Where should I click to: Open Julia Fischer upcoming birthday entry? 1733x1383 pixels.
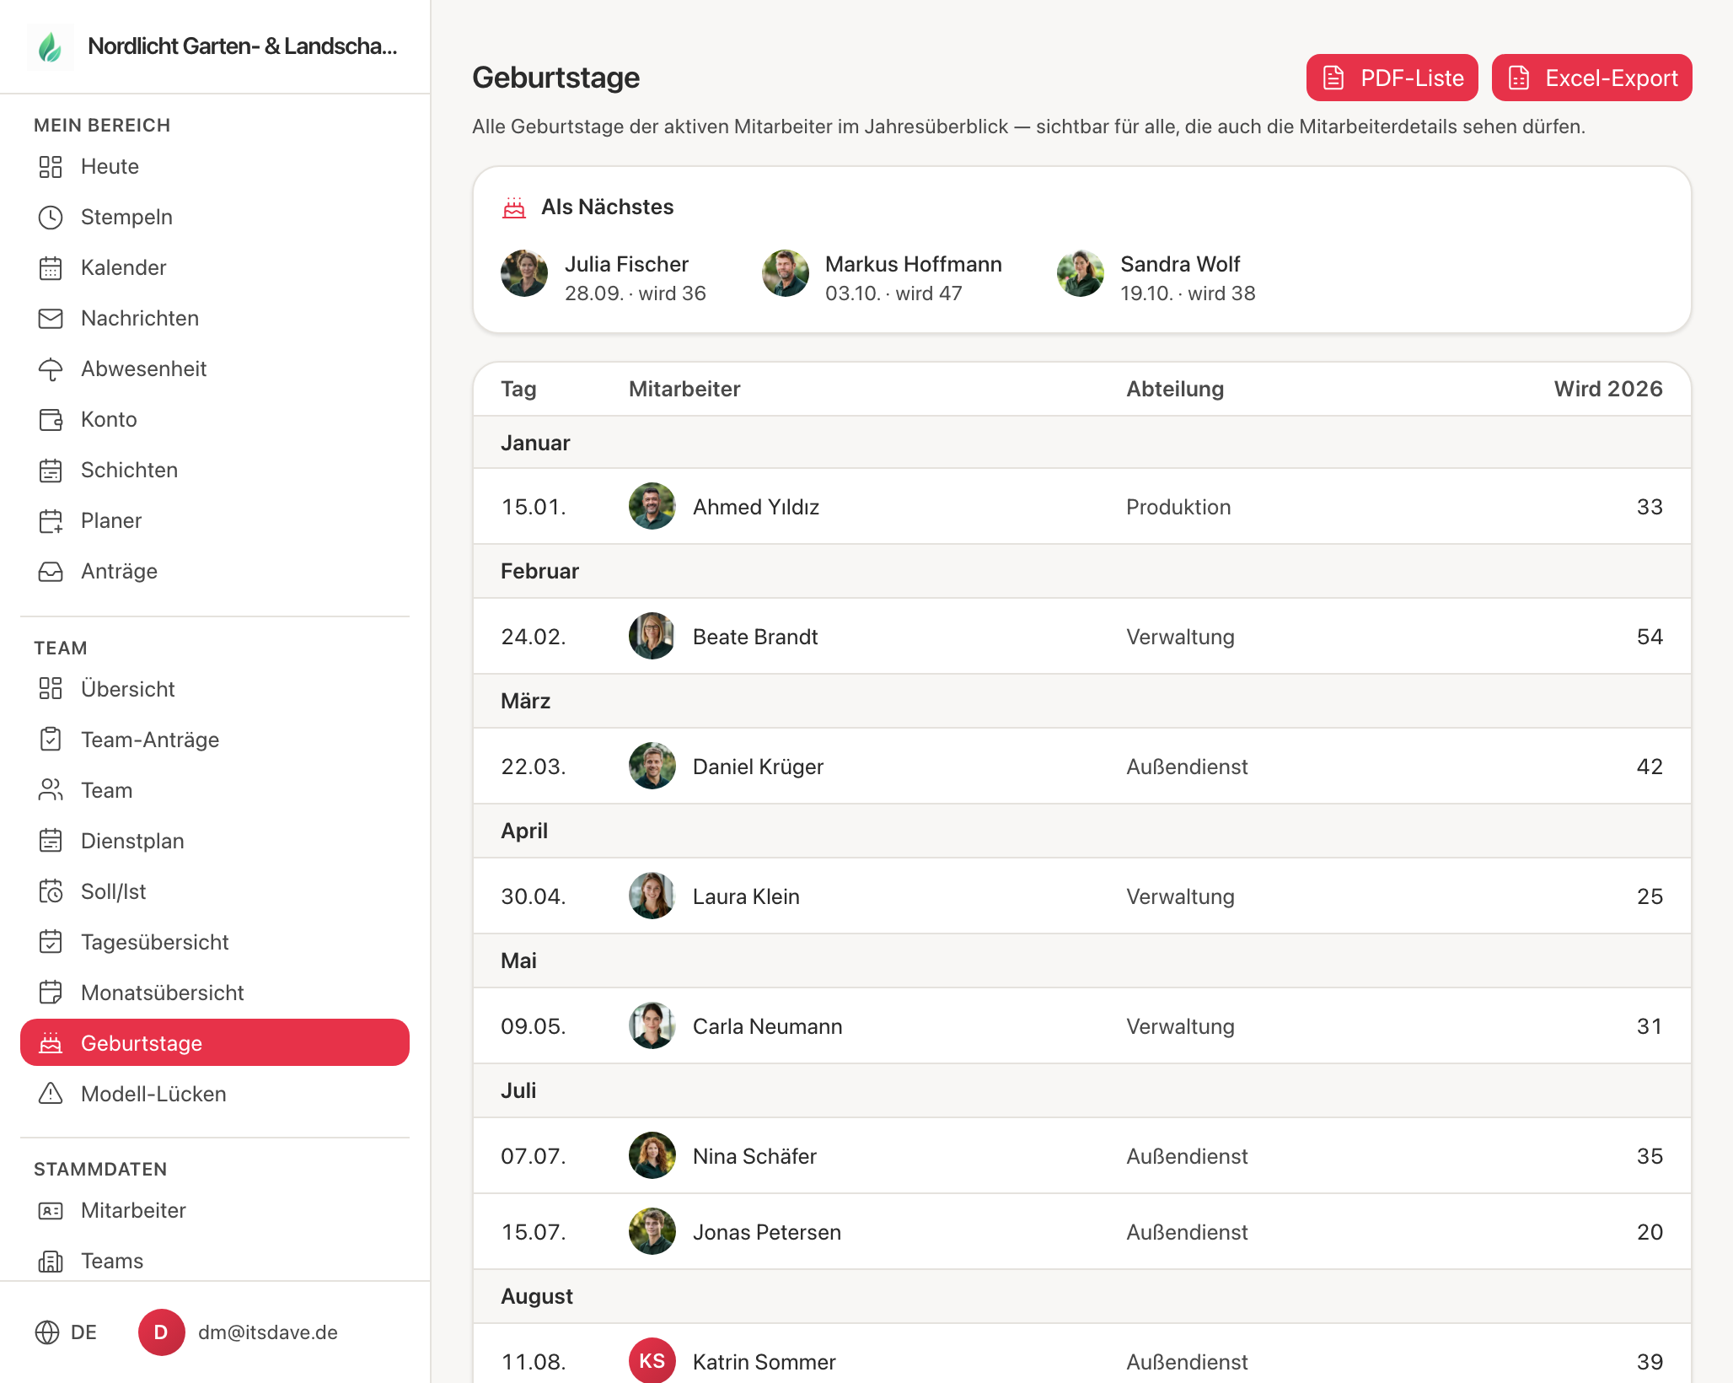tap(604, 277)
